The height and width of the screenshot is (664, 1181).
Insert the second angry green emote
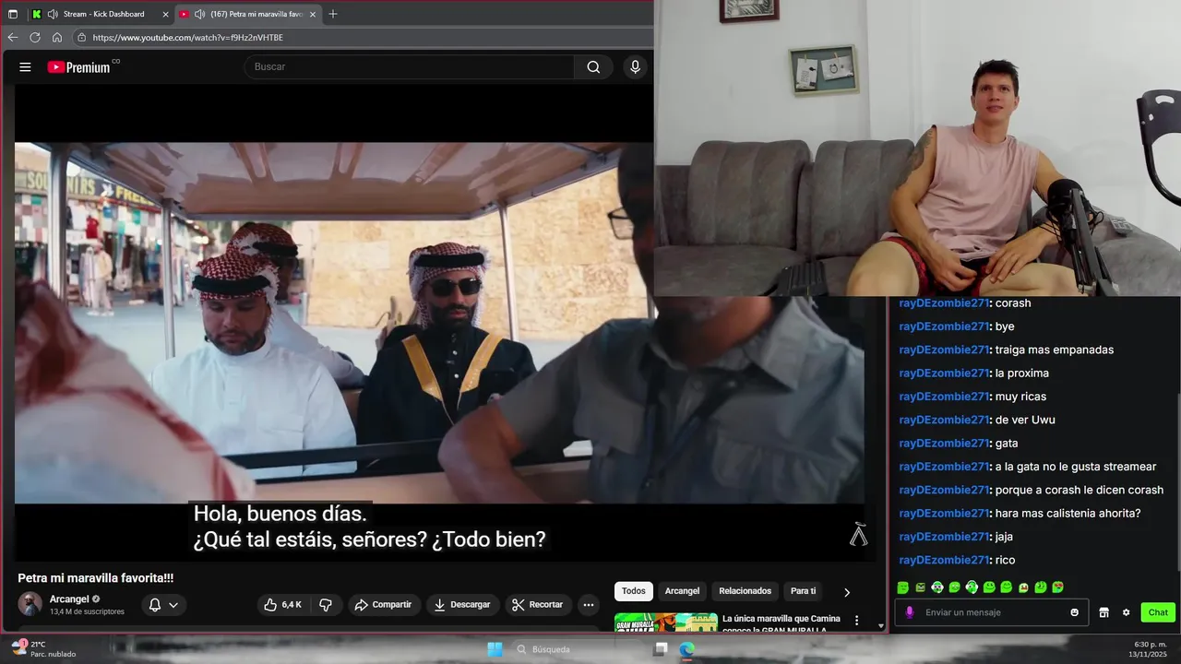click(x=920, y=587)
